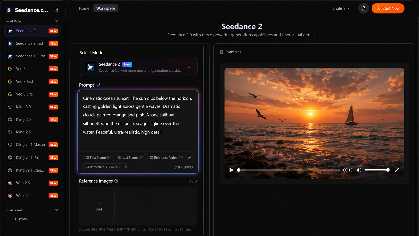Click the Veo 3 Fast Google icon
The height and width of the screenshot is (236, 419).
click(x=10, y=82)
